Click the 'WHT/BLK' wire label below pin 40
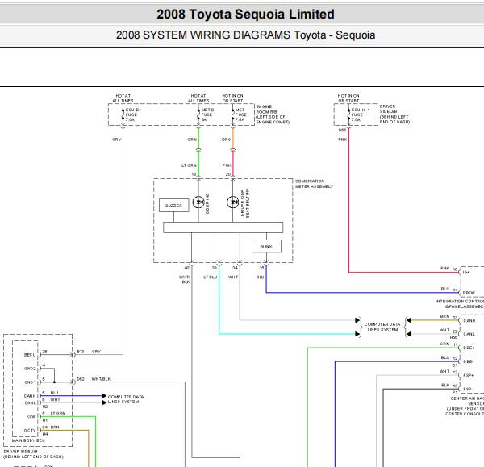This screenshot has width=484, height=467. pos(185,279)
